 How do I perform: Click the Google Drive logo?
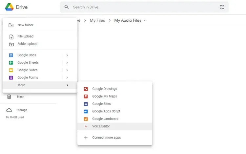pyautogui.click(x=9, y=7)
